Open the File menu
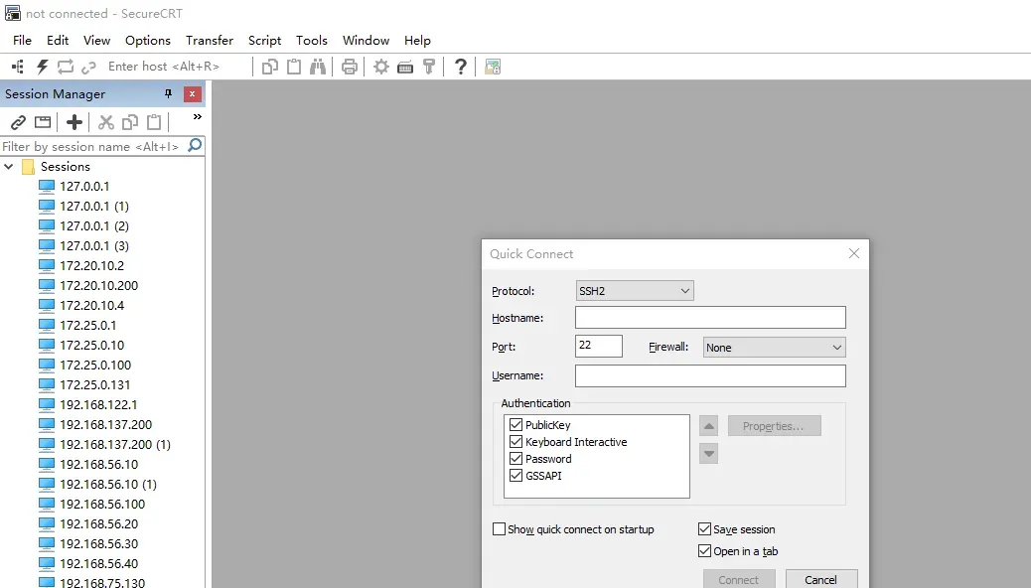Viewport: 1031px width, 588px height. (22, 40)
